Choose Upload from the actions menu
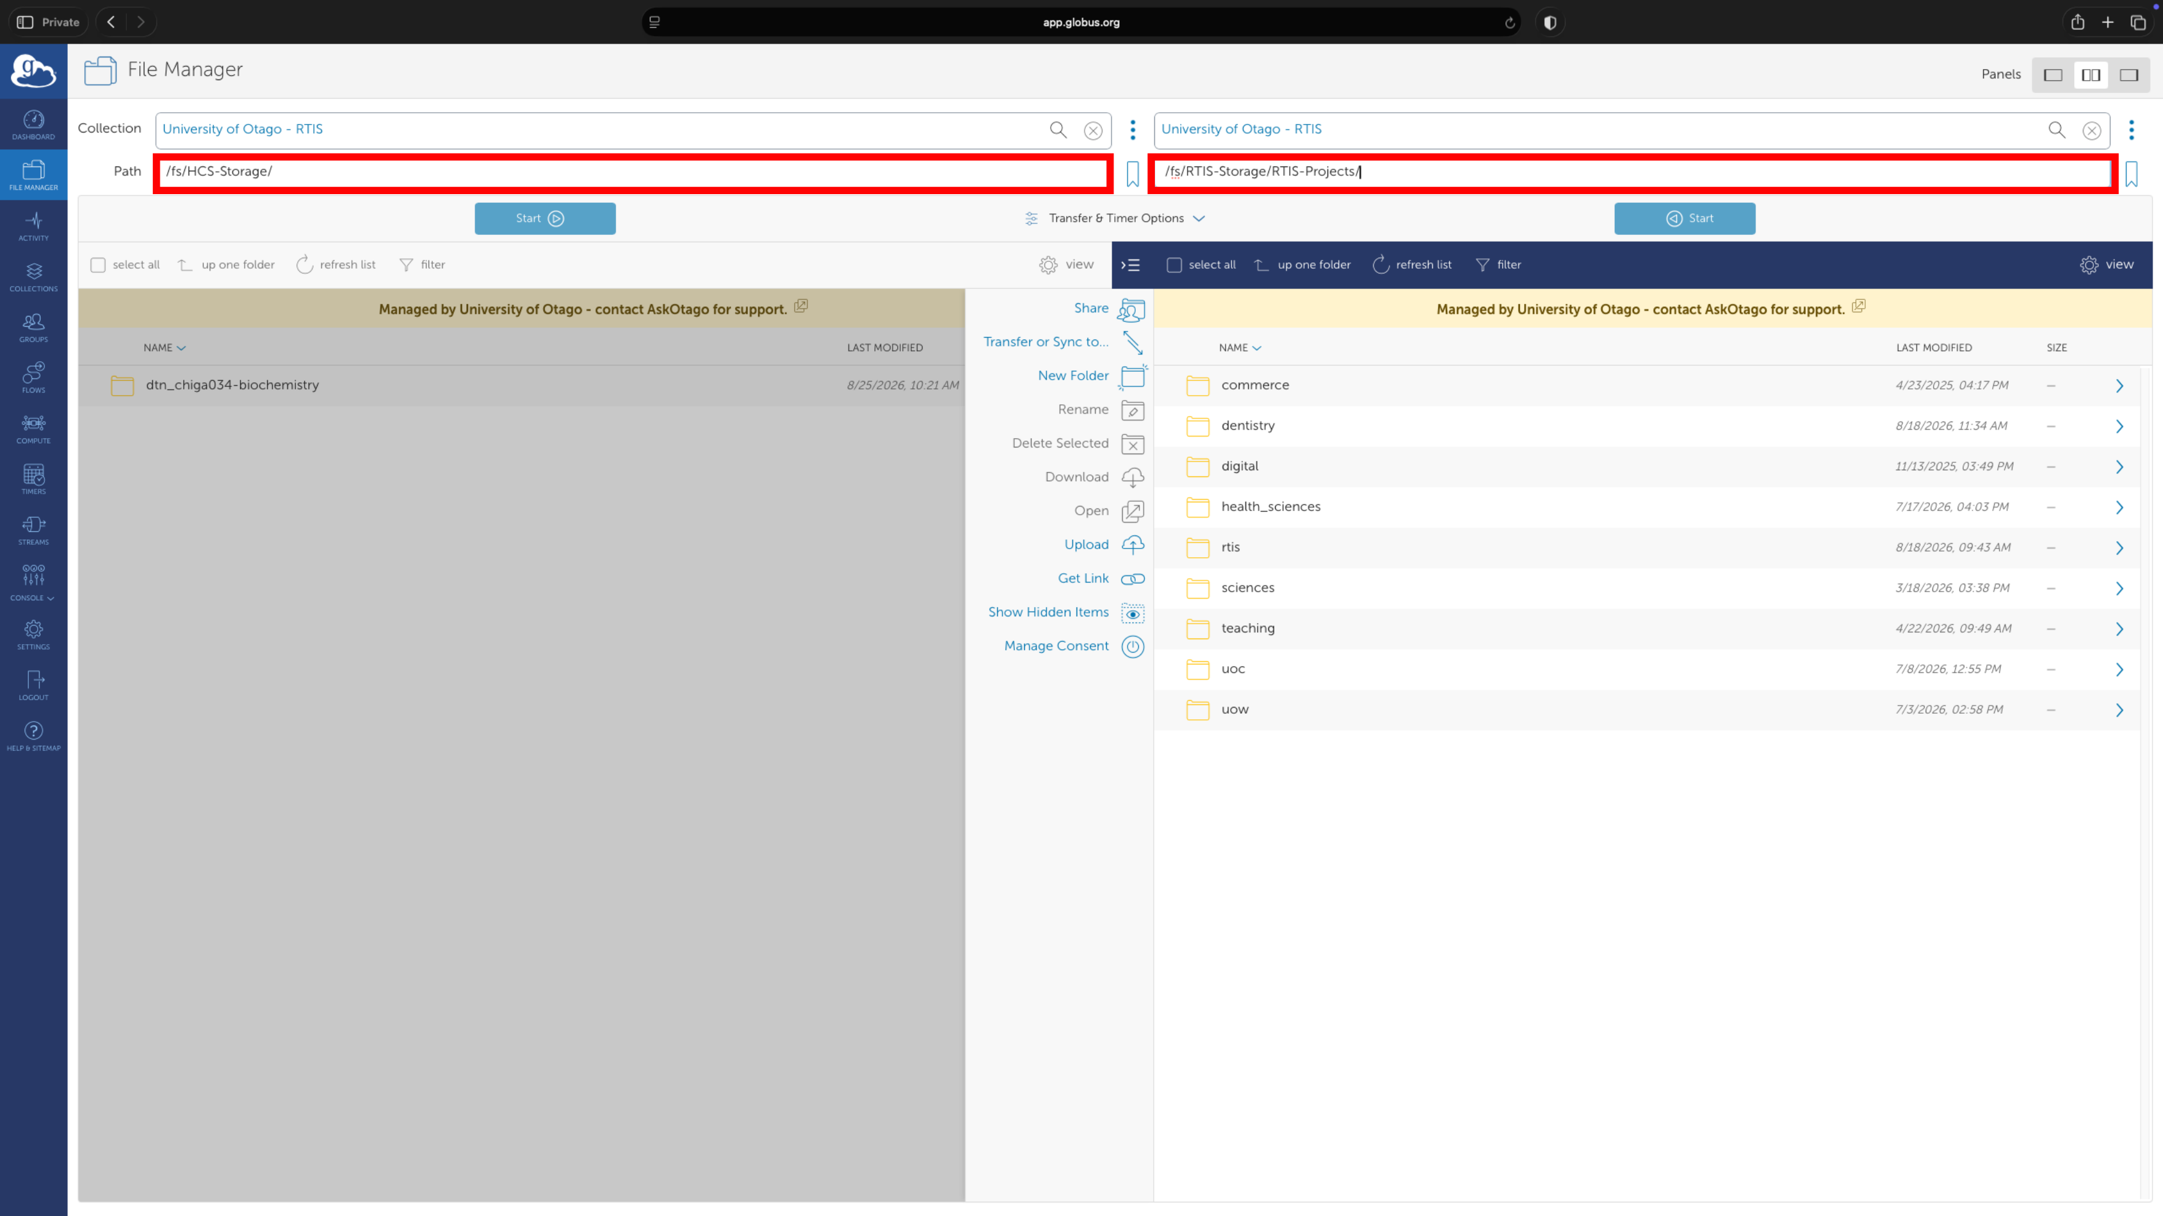This screenshot has height=1216, width=2163. click(1104, 545)
